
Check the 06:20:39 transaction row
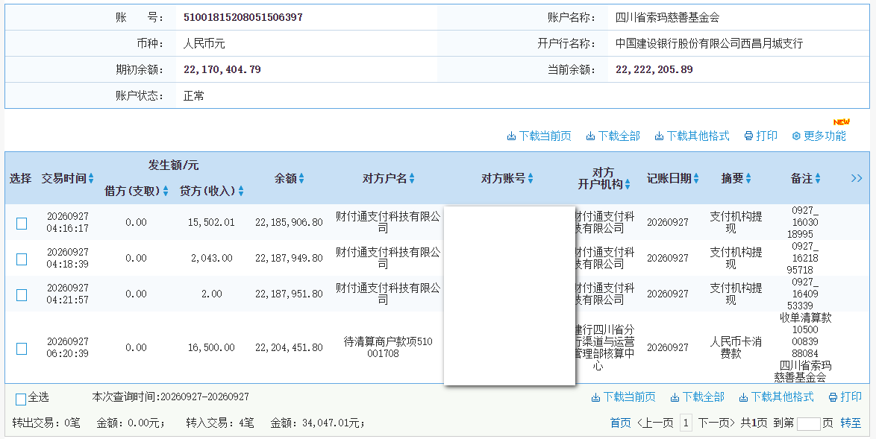(22, 348)
